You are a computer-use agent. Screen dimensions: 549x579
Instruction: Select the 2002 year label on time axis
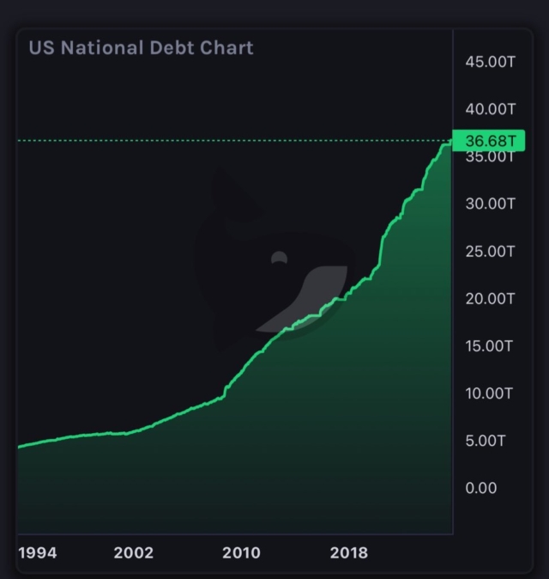[x=133, y=552]
